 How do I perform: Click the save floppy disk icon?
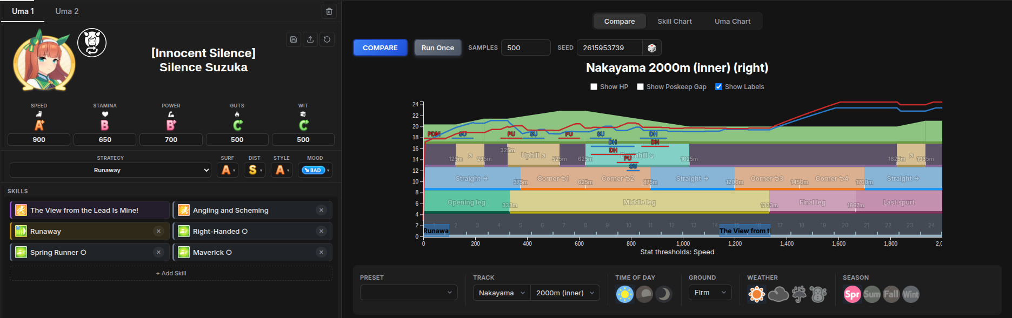[x=294, y=39]
